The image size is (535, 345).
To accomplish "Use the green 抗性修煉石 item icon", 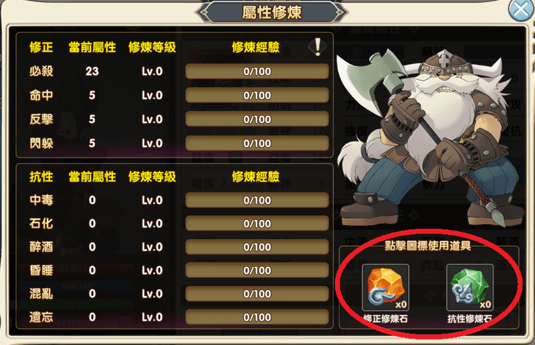I will [x=470, y=287].
